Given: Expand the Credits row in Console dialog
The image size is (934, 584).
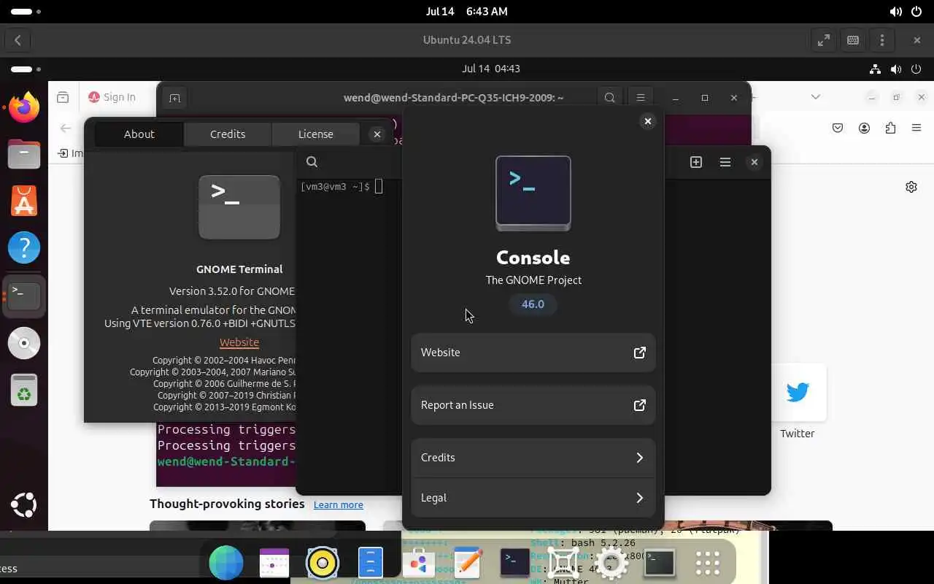Looking at the screenshot, I should [533, 458].
